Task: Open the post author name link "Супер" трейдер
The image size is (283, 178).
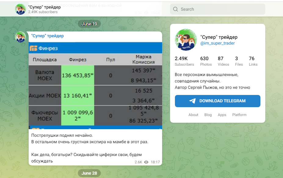Action: click(47, 36)
